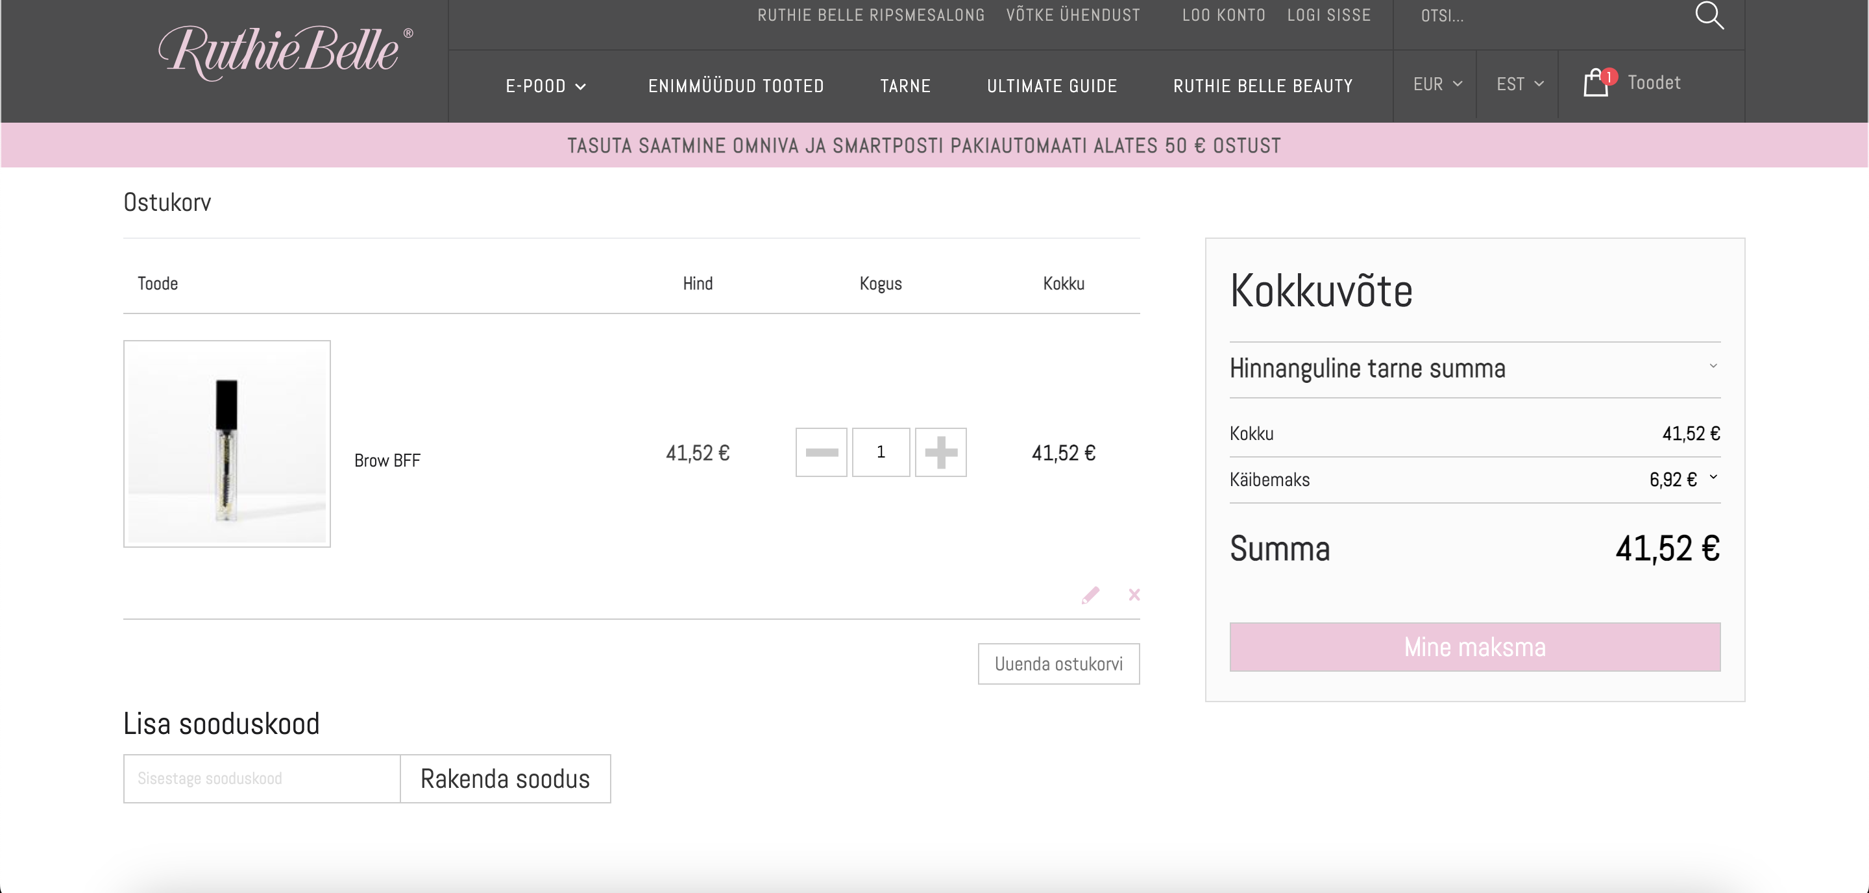Open the EST language selector
1869x893 pixels.
pyautogui.click(x=1519, y=84)
